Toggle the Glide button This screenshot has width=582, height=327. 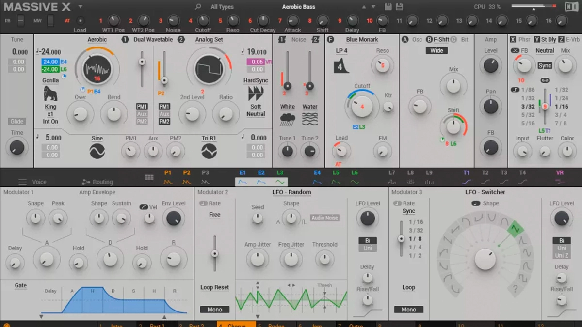[16, 122]
